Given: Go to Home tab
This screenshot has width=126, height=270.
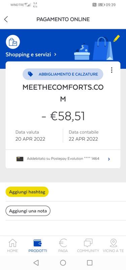Looking at the screenshot, I should (x=12, y=246).
